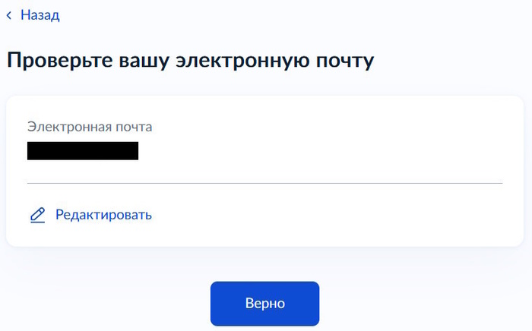Click the left end of the redacted email
Screen dimensions: 532x331
(x=32, y=150)
